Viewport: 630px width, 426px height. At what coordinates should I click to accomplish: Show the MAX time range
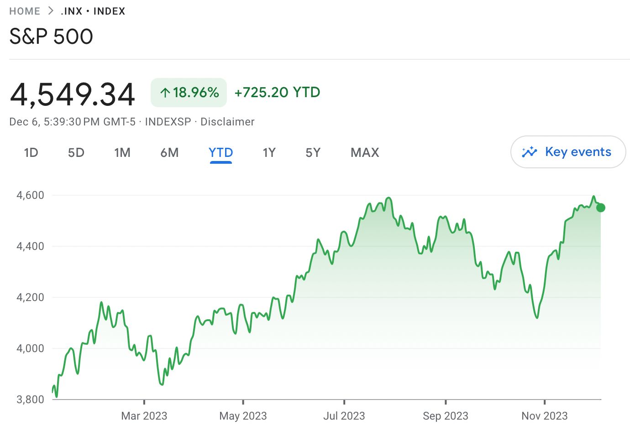365,152
